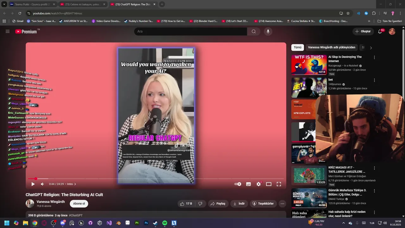Click the address bar URL
The image size is (405, 228).
point(58,13)
